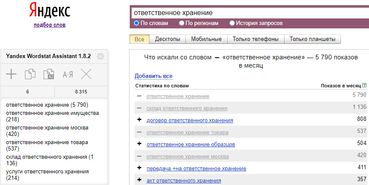Click the 'Добавить все' link
The height and width of the screenshot is (185, 369).
click(x=153, y=76)
